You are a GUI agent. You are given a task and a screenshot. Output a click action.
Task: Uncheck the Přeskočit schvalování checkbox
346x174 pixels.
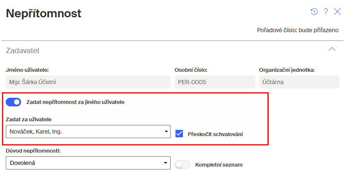pos(179,134)
